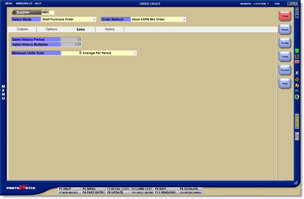The image size is (304, 199).
Task: Click the Supplier input field
Action: (x=48, y=12)
